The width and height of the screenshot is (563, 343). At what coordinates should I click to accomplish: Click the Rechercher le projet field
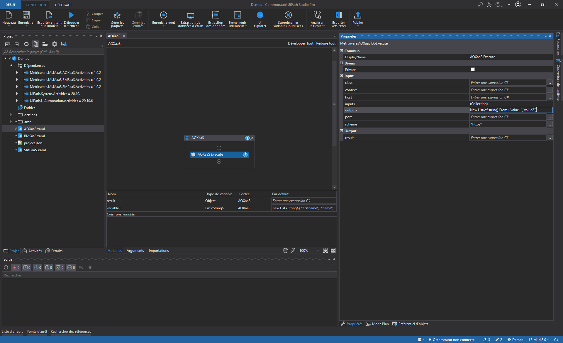[x=53, y=52]
